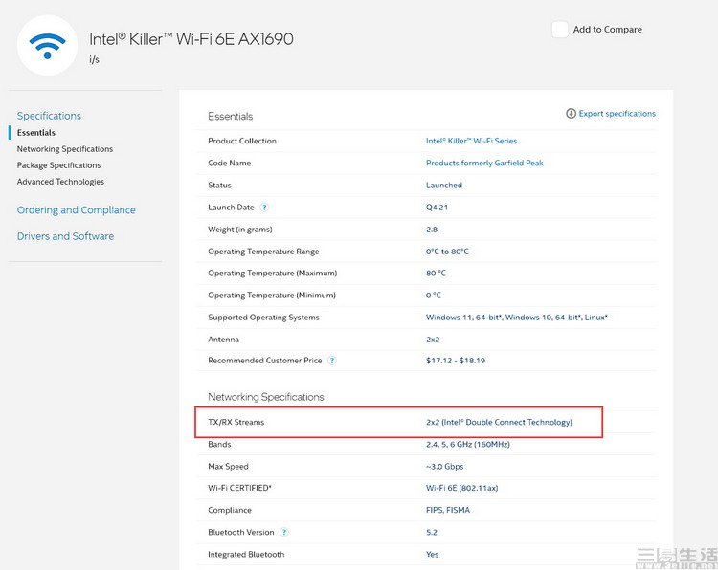The width and height of the screenshot is (718, 570).
Task: Jump to Package Specifications in sidebar
Action: pos(58,165)
